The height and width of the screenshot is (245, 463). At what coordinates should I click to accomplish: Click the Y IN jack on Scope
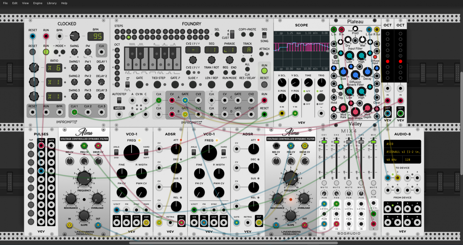click(295, 113)
